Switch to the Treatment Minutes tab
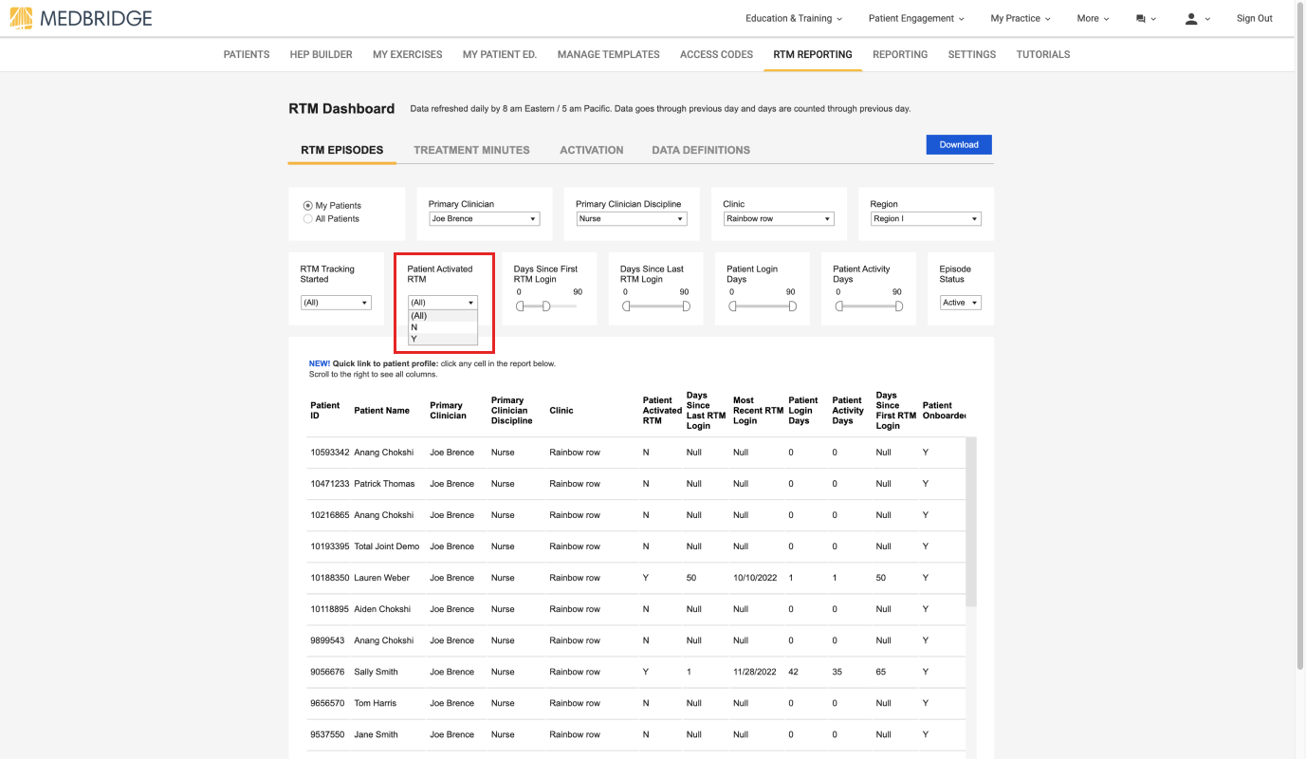This screenshot has width=1306, height=759. tap(471, 150)
